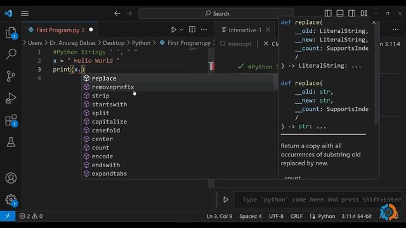Image resolution: width=406 pixels, height=228 pixels.
Task: Open Problems from errors and warnings status
Action: (x=31, y=216)
